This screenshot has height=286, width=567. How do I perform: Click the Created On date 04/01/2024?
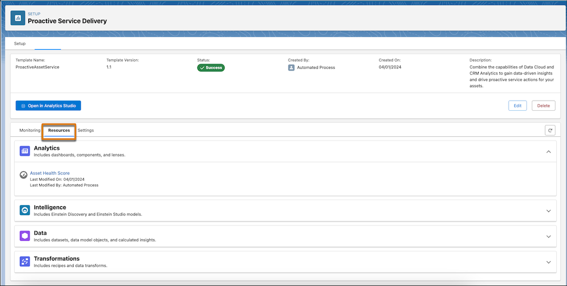click(390, 67)
